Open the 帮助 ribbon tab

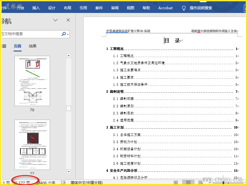[146, 8]
